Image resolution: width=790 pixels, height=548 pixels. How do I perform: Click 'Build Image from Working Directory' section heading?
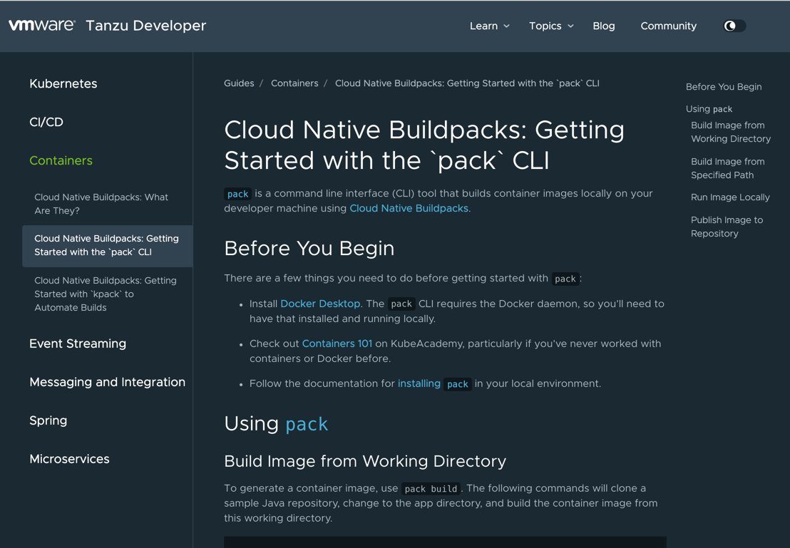pyautogui.click(x=365, y=461)
